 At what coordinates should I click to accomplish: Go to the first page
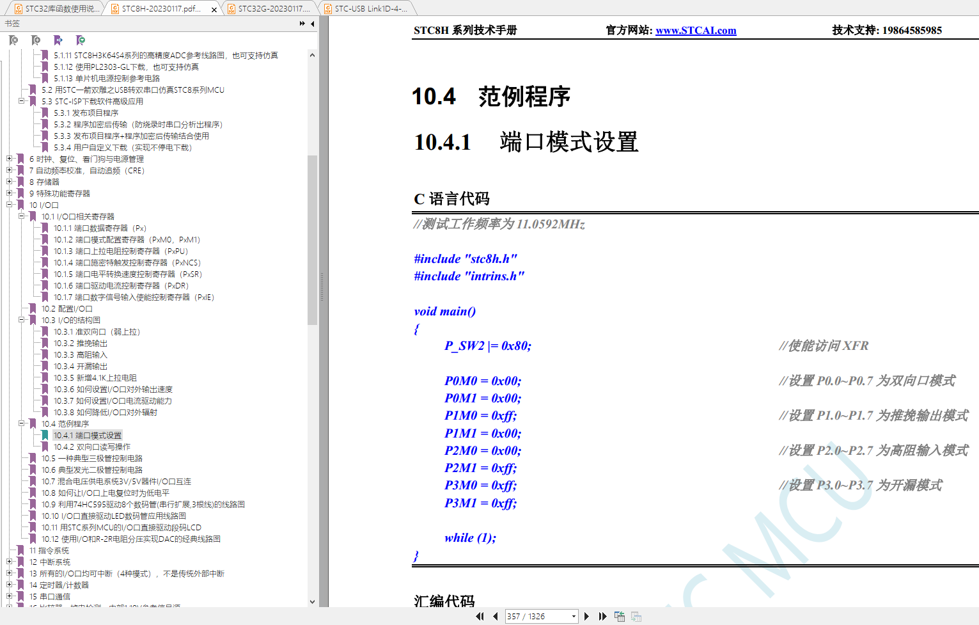480,616
